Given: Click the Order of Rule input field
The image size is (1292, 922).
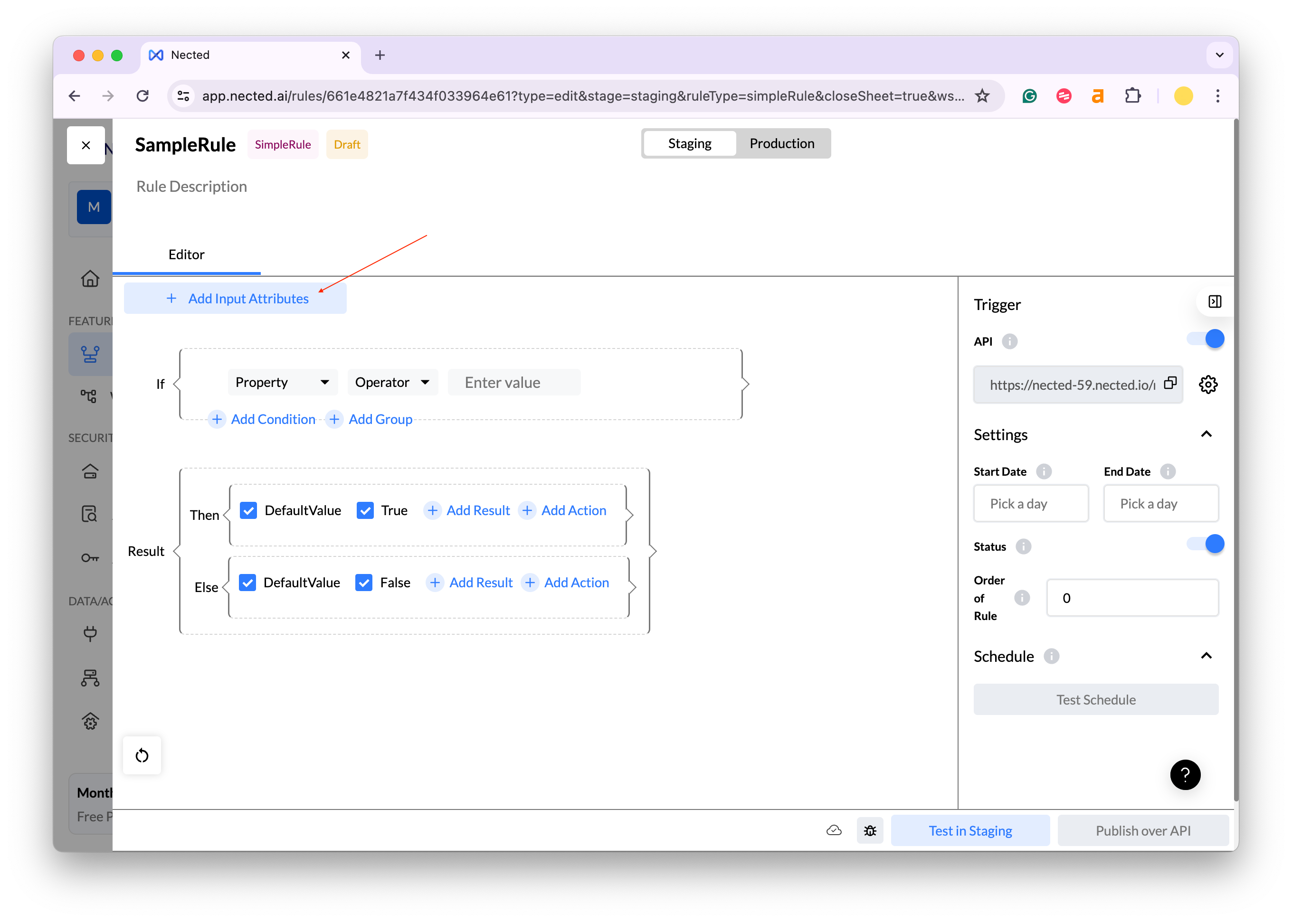Looking at the screenshot, I should tap(1132, 598).
